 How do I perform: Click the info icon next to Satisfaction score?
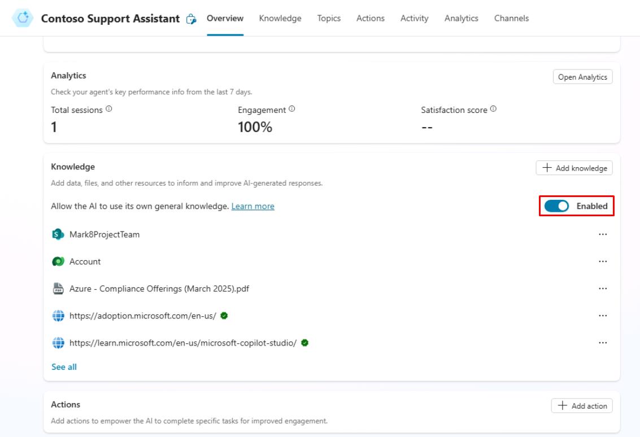pyautogui.click(x=493, y=110)
